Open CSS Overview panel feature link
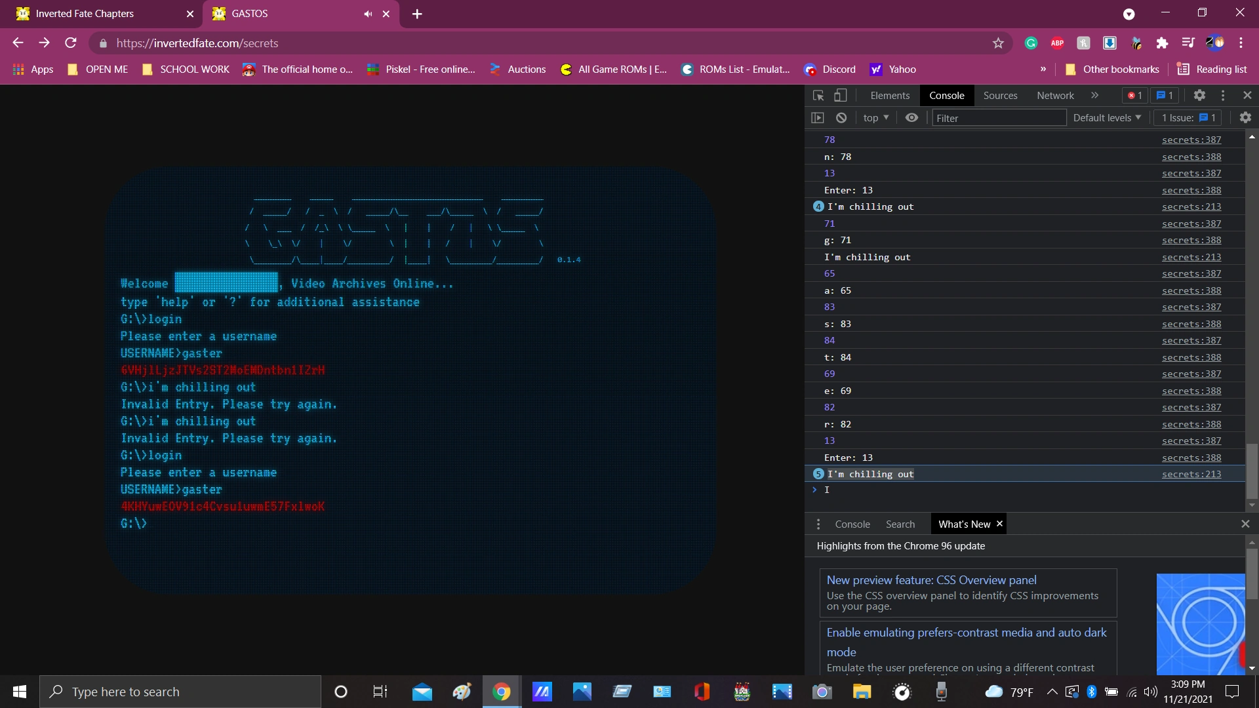 (931, 580)
